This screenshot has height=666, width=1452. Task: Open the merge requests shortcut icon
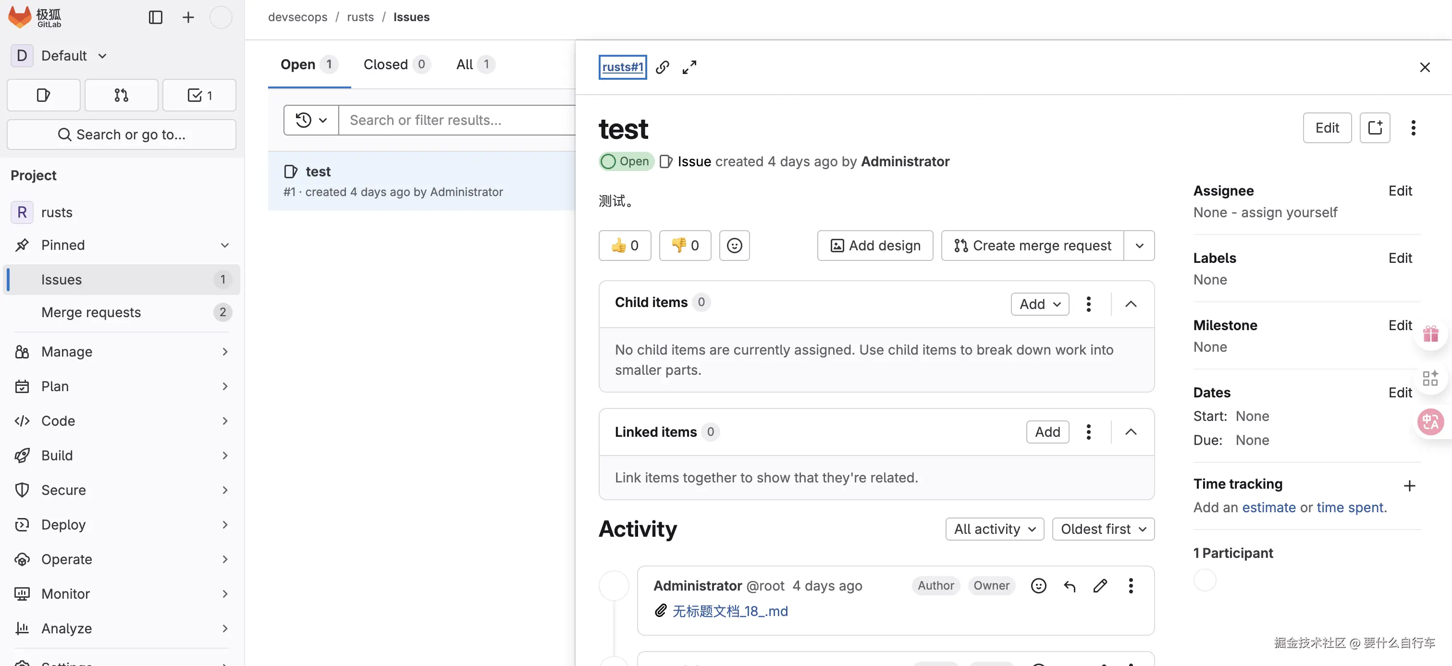pos(121,95)
